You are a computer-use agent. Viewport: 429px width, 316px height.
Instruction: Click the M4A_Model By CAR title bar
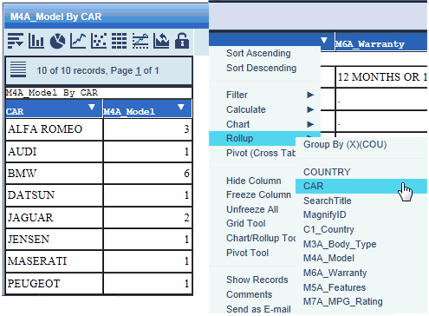pos(107,16)
